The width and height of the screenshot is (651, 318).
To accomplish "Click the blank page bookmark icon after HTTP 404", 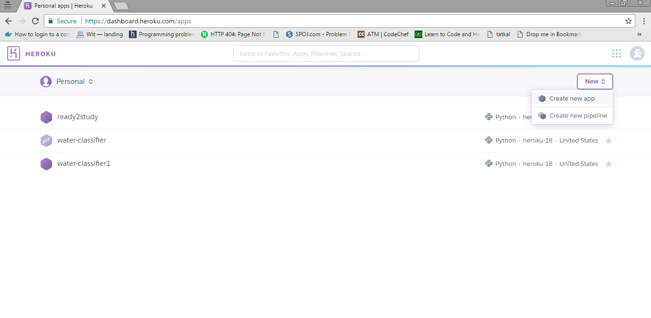I will click(276, 34).
